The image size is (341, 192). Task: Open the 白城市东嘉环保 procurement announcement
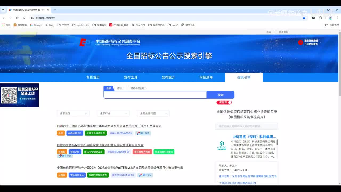(100, 145)
